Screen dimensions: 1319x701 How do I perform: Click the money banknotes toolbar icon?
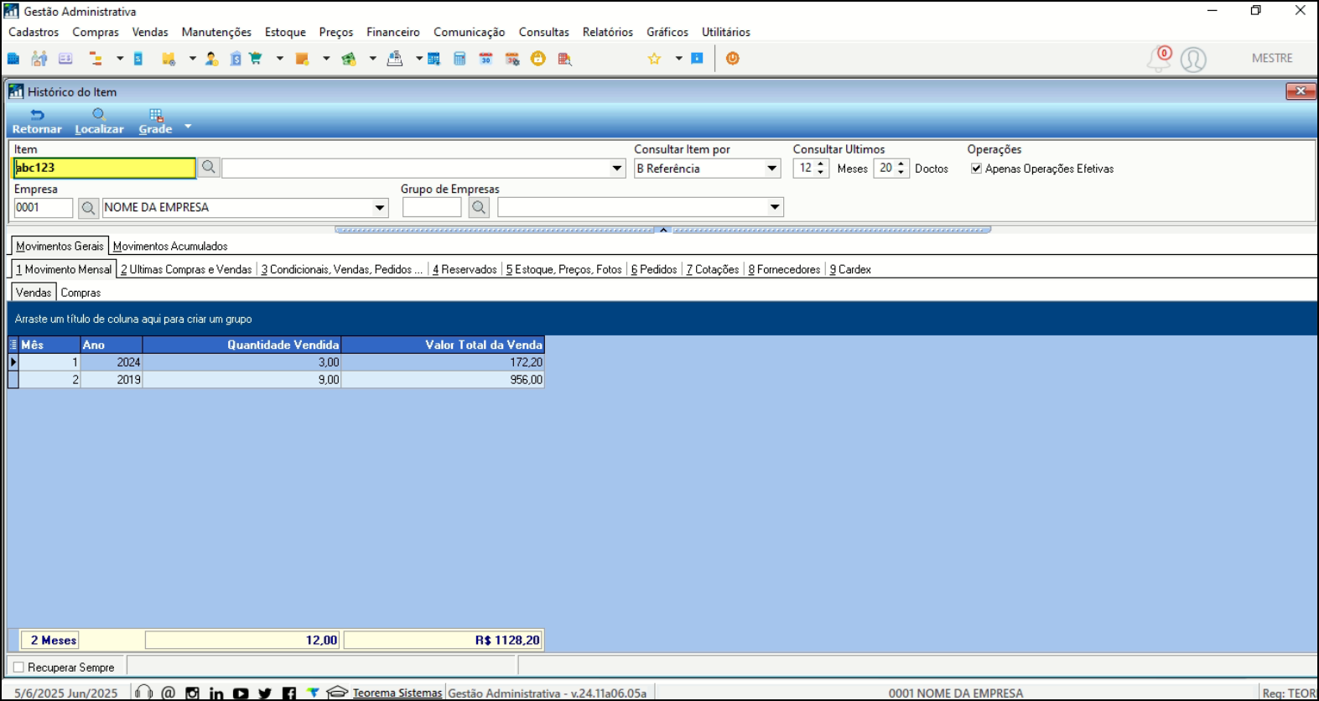pos(349,59)
